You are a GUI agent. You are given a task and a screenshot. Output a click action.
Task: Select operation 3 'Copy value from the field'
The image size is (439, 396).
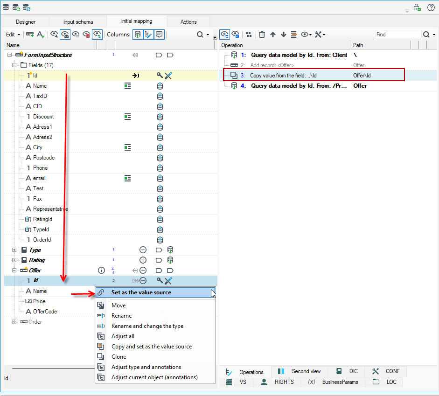coord(314,75)
